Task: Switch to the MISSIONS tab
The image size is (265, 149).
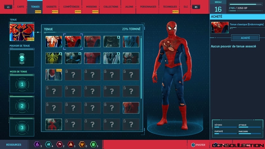Action: pyautogui.click(x=92, y=7)
